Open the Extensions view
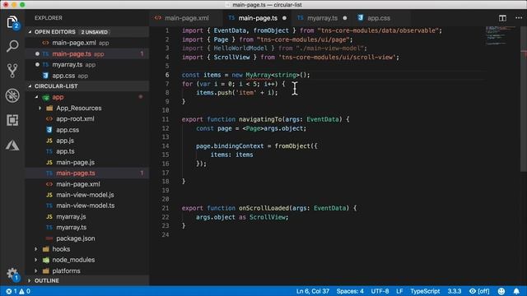527x296 pixels. tap(12, 120)
